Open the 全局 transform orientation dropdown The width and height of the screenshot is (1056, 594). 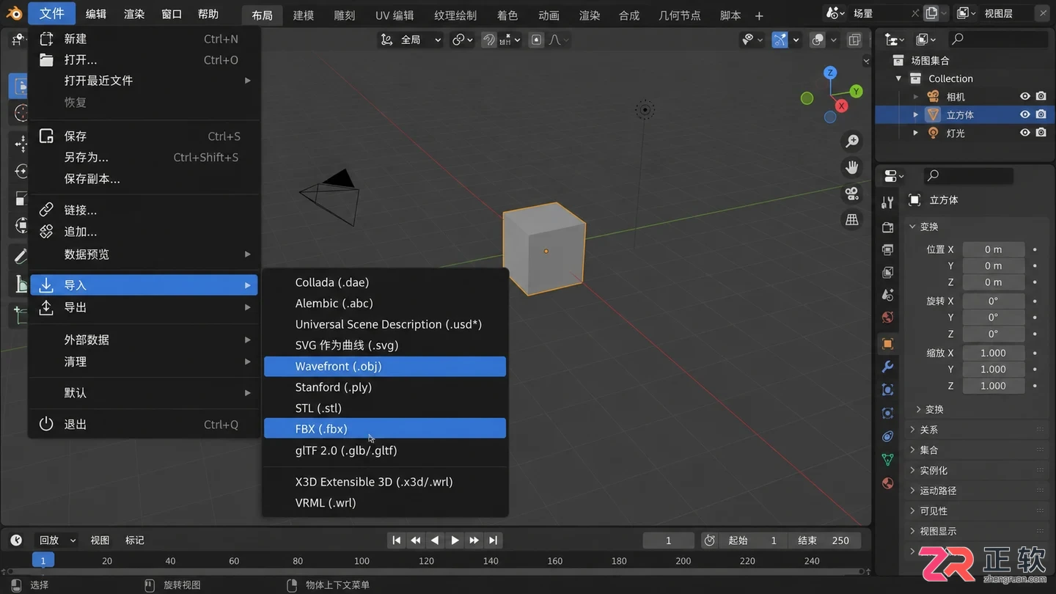[411, 40]
